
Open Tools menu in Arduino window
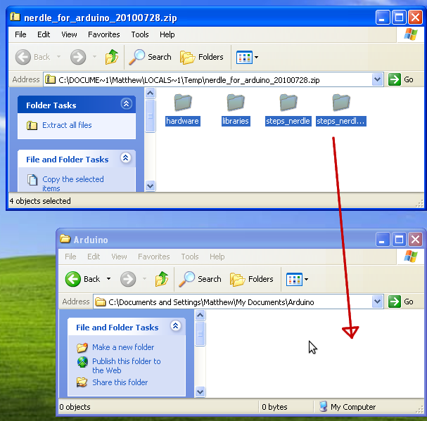190,257
